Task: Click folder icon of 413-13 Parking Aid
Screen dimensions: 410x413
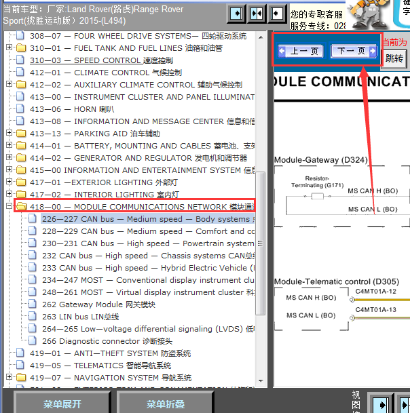Action: click(x=21, y=134)
